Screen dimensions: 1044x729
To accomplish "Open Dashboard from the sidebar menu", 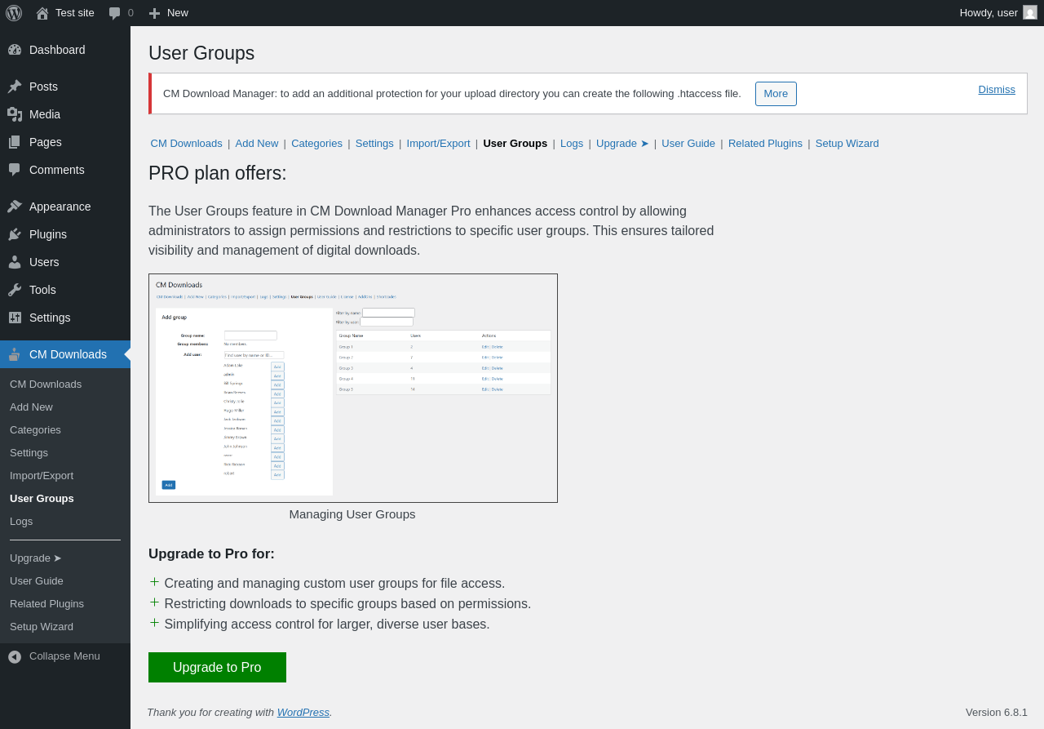I will pos(65,50).
